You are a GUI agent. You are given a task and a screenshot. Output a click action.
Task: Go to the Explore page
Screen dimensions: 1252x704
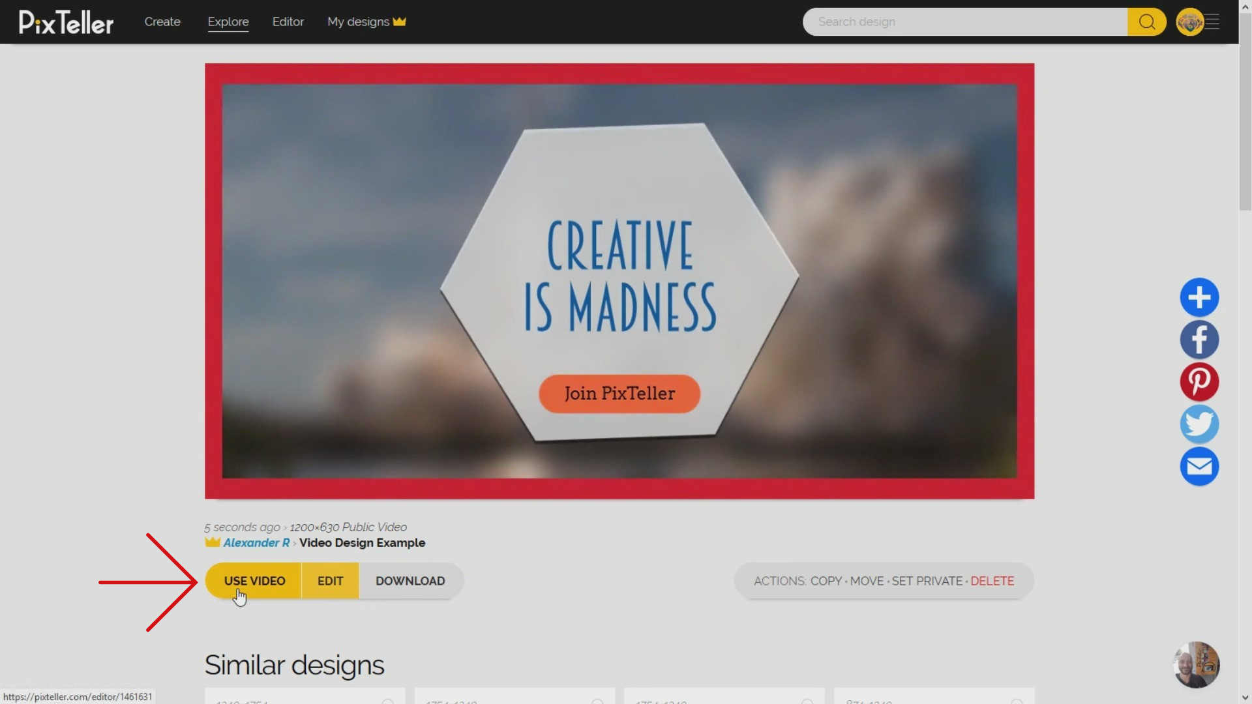pos(228,22)
